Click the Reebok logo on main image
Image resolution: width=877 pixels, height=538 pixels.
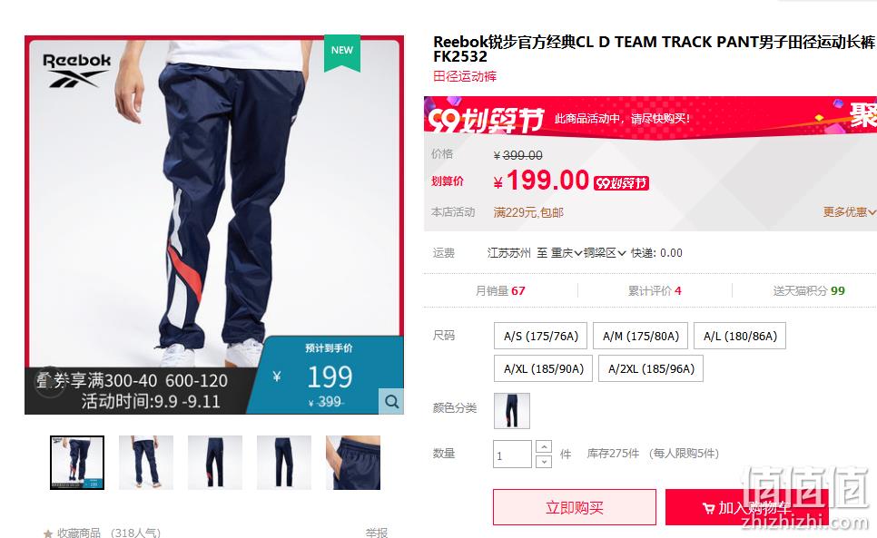click(76, 71)
